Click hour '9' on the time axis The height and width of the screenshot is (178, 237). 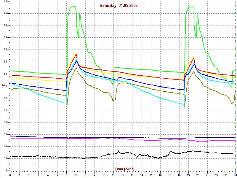[x=95, y=175]
